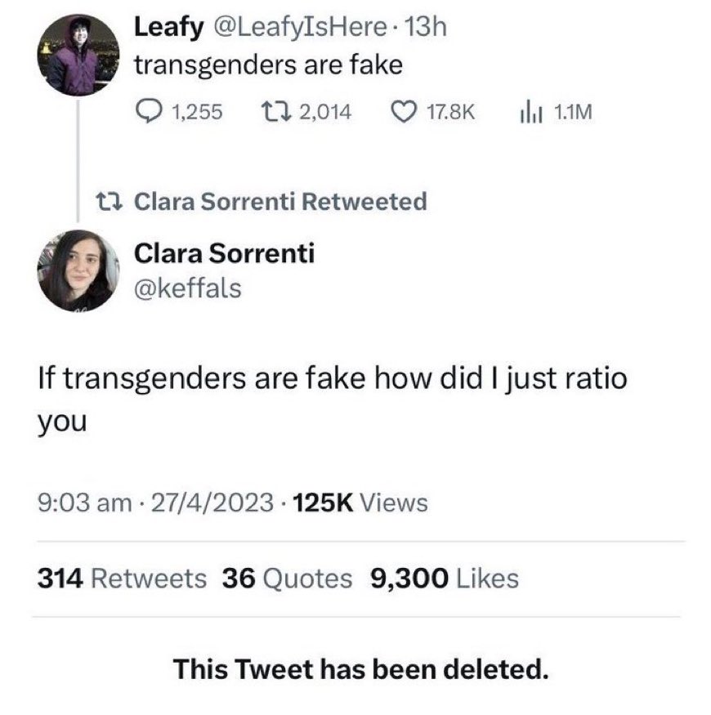Image resolution: width=711 pixels, height=715 pixels.
Task: Click the 'transgenders are fake' tweet text
Action: pyautogui.click(x=268, y=65)
